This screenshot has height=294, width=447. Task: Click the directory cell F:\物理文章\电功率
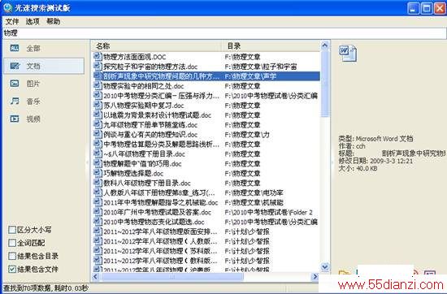(254, 192)
